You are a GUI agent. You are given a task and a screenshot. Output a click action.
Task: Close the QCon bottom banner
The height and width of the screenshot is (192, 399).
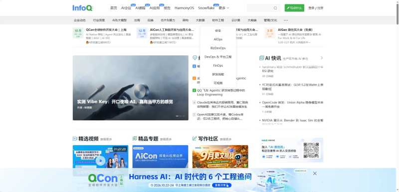click(315, 174)
